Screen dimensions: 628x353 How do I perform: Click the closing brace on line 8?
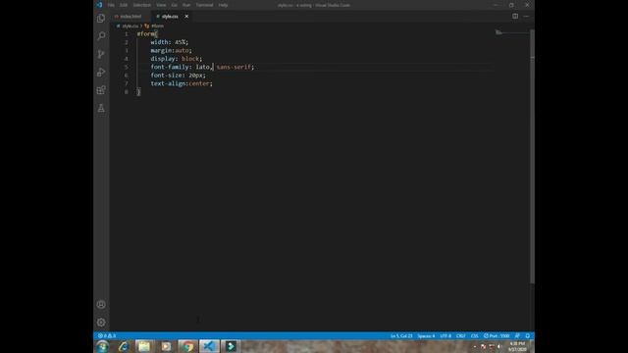click(138, 92)
